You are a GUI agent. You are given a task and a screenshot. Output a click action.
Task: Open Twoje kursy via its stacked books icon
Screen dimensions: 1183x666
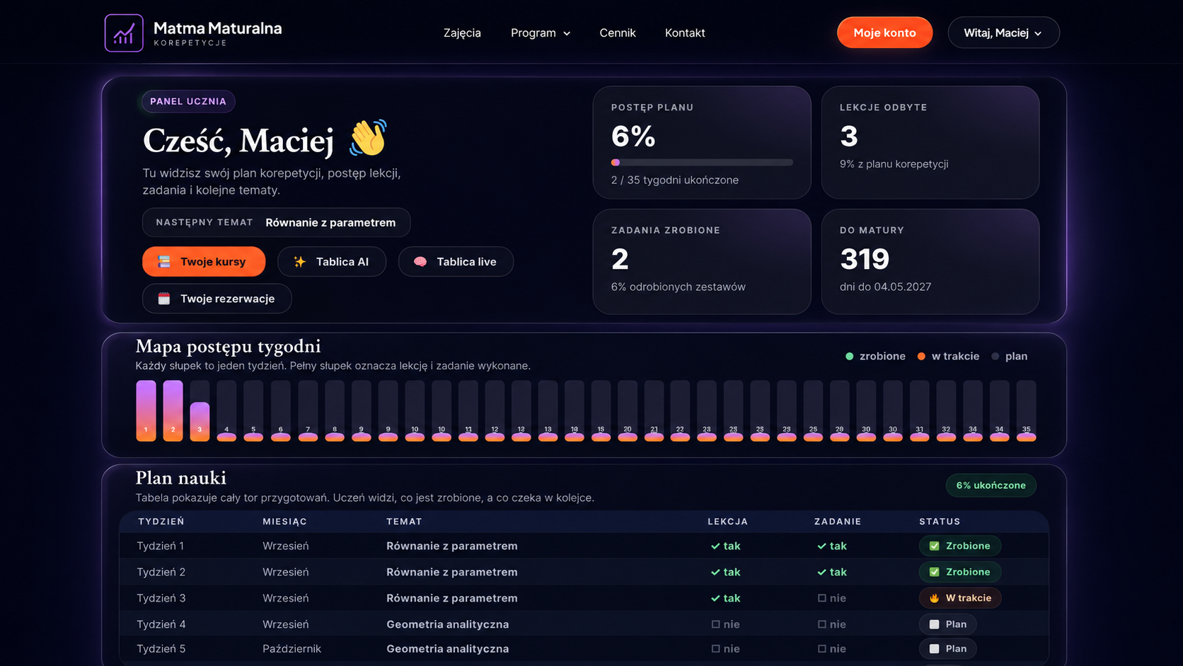tap(164, 262)
